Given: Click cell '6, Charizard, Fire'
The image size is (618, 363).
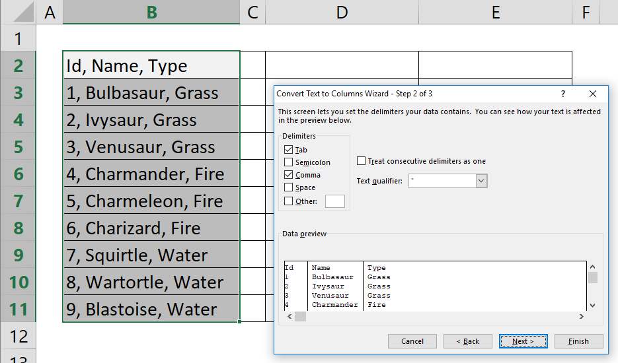Looking at the screenshot, I should (151, 227).
